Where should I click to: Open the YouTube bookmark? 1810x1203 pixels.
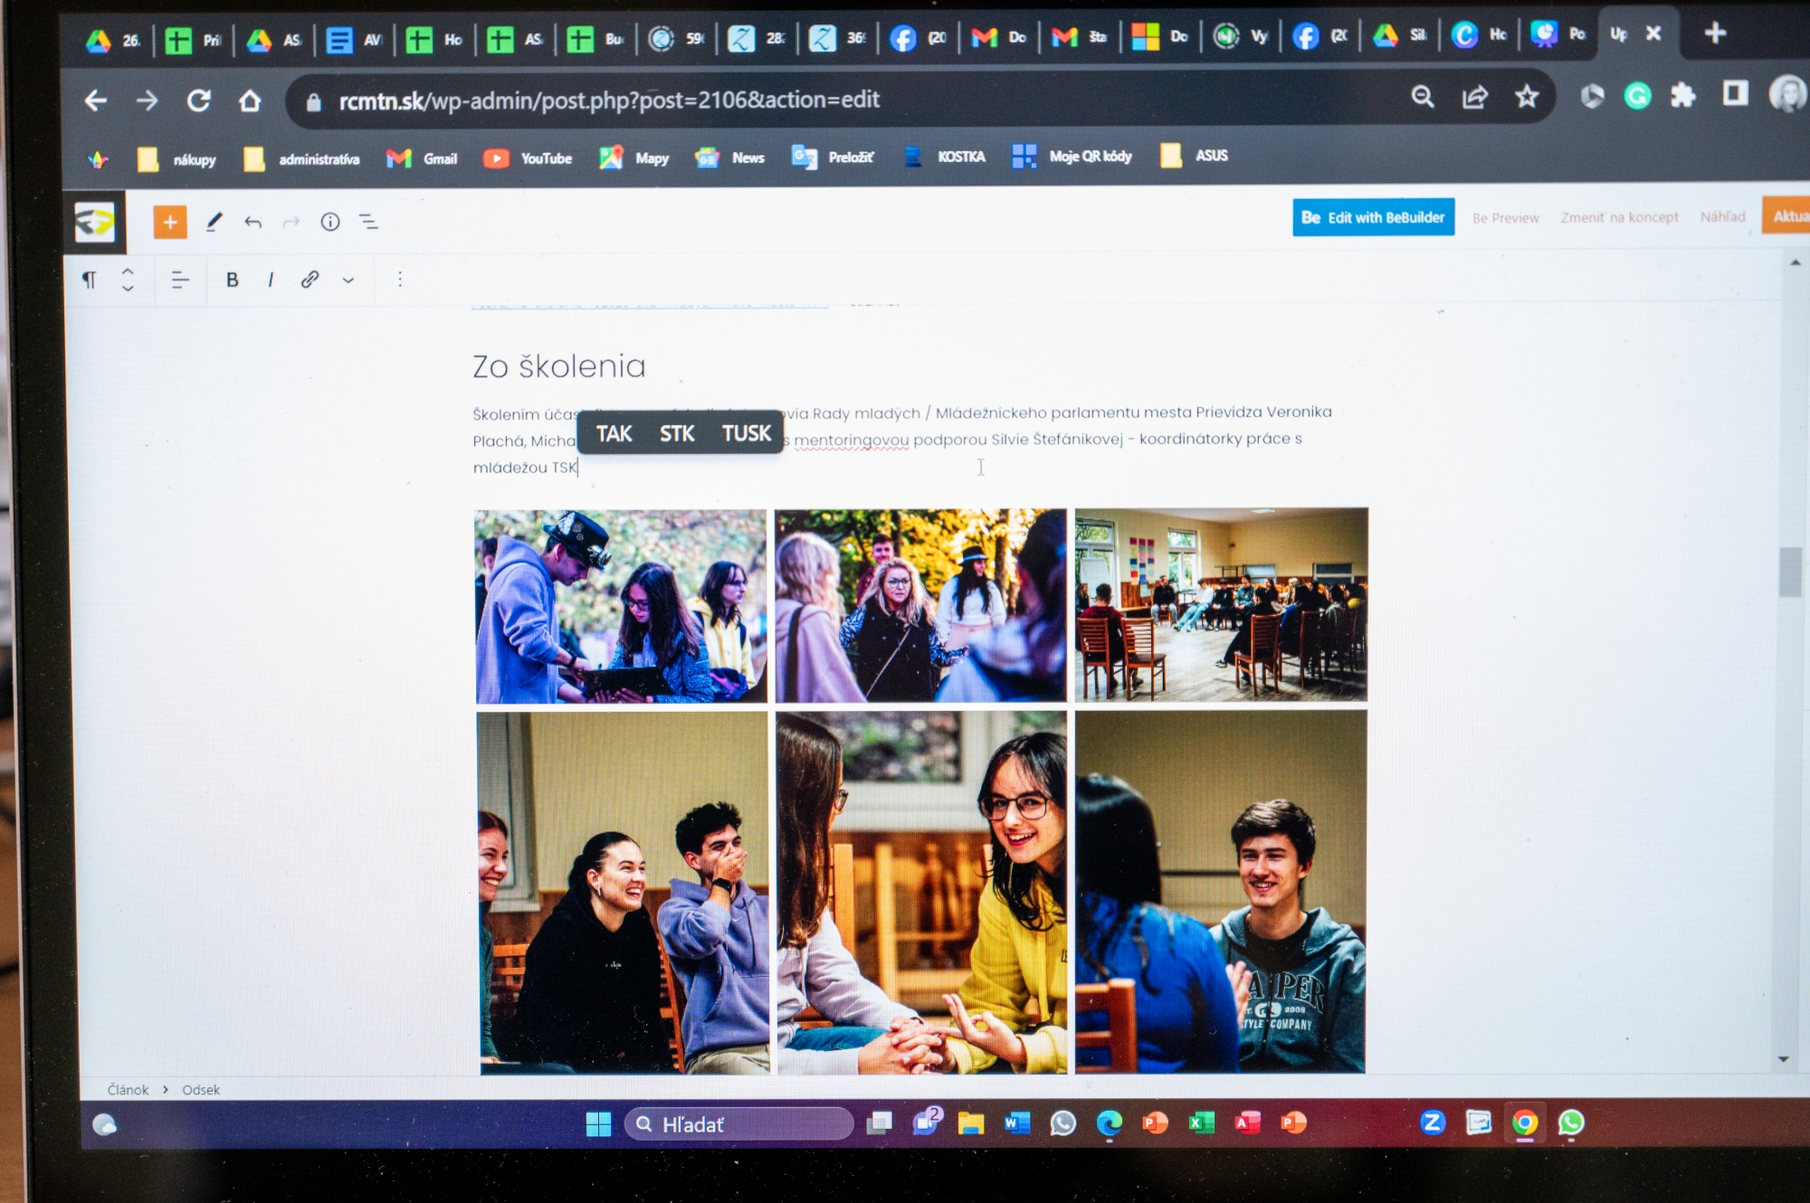[528, 158]
